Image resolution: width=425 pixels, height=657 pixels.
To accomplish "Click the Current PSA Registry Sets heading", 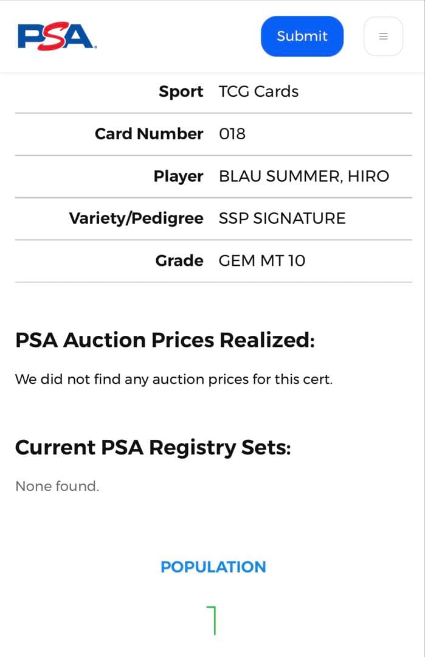I will (x=153, y=448).
